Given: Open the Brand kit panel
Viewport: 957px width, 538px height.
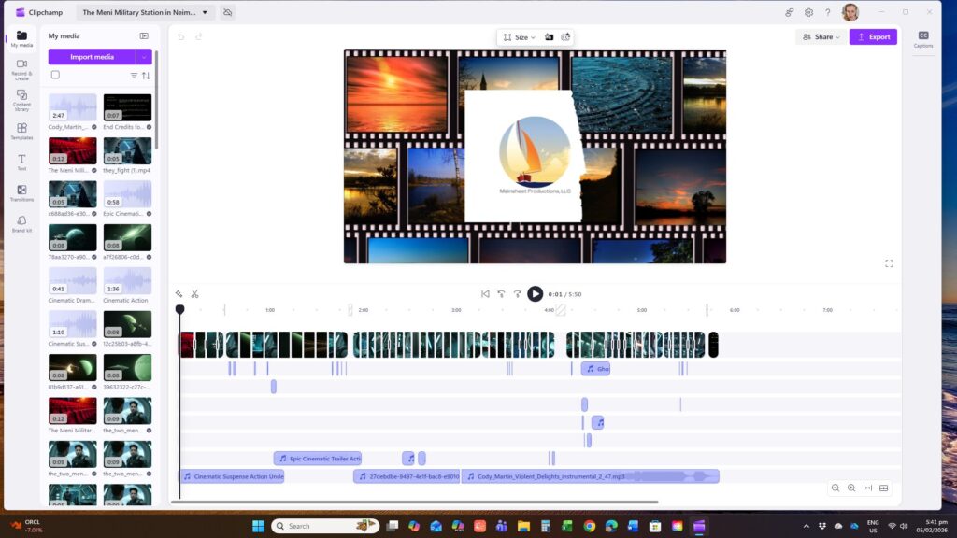Looking at the screenshot, I should coord(21,223).
